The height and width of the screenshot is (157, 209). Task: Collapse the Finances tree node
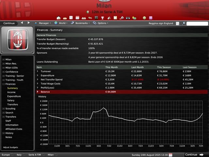click(x=4, y=84)
